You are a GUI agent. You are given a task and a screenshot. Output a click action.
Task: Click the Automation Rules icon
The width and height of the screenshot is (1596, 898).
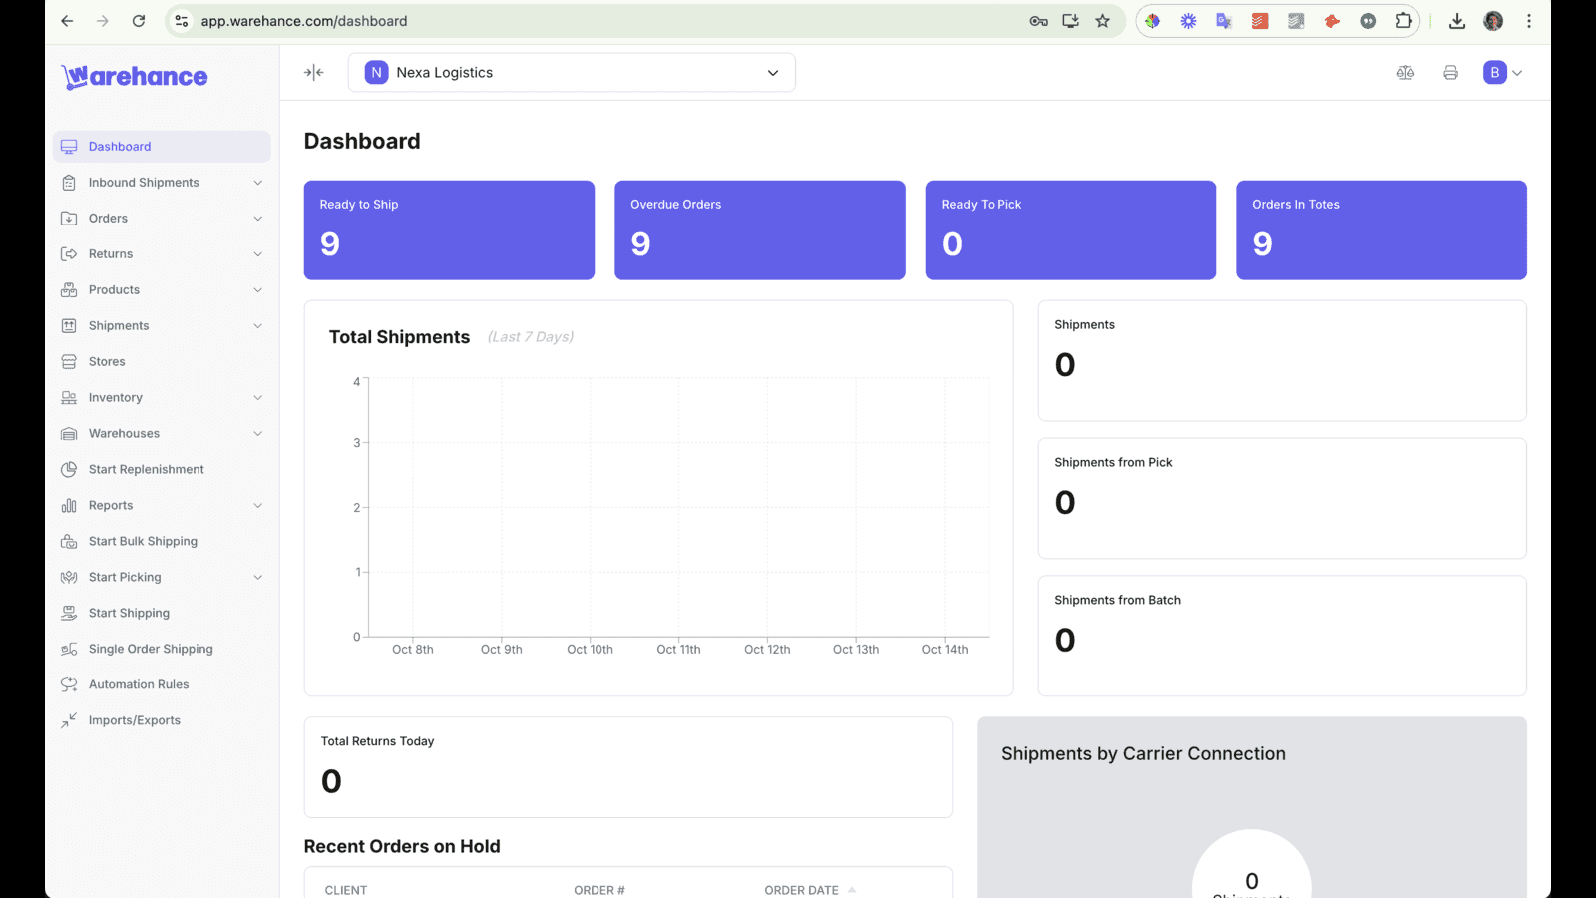click(68, 684)
